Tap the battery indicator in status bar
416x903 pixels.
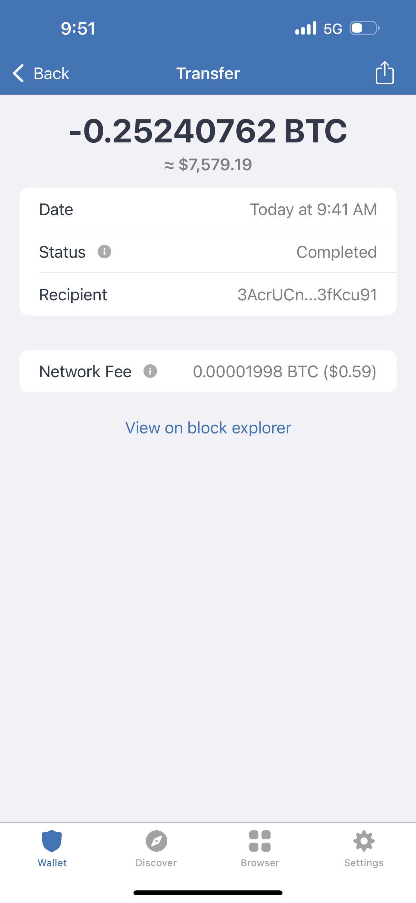pyautogui.click(x=364, y=28)
